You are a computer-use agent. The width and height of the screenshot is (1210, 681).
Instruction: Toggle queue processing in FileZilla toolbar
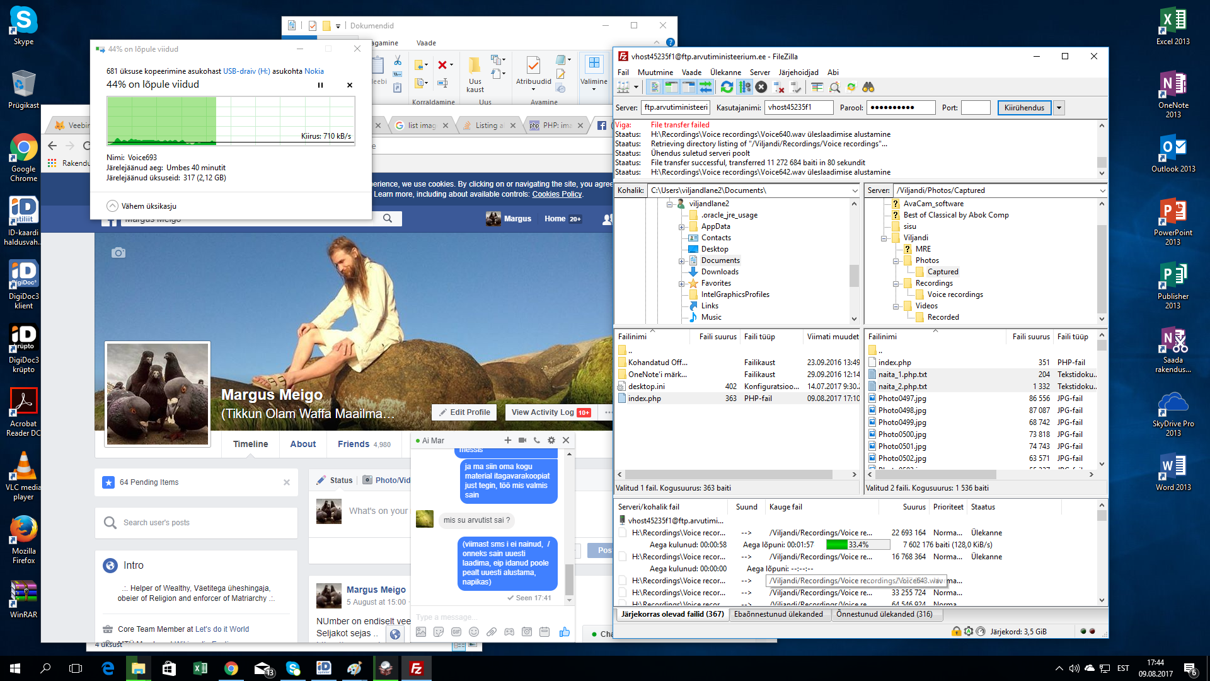[744, 87]
